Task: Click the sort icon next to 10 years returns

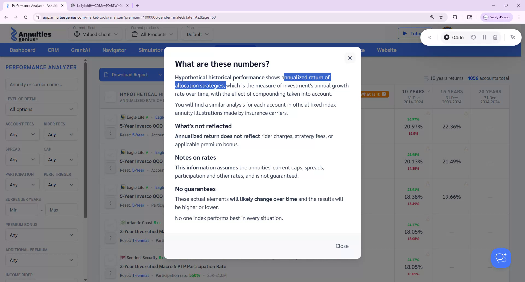Action: 426,78
